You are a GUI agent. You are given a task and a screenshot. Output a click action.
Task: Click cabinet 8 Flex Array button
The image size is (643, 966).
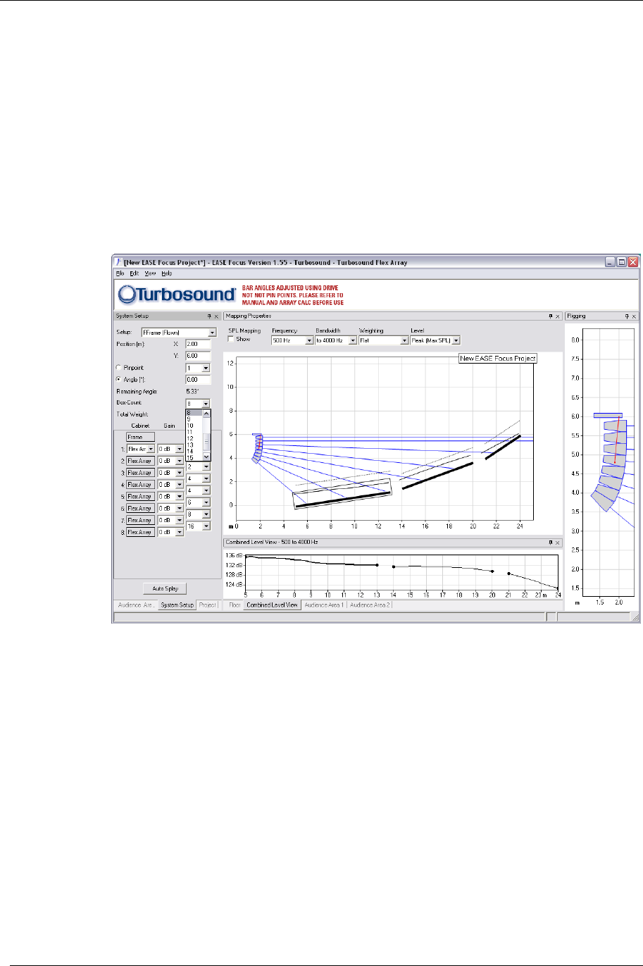(x=140, y=532)
